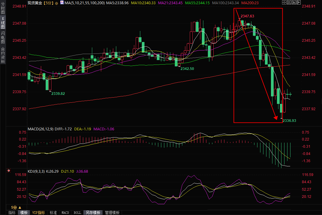322x215 pixels.
Task: Click the red sun icon above KDJ panel
Action: 9,171
